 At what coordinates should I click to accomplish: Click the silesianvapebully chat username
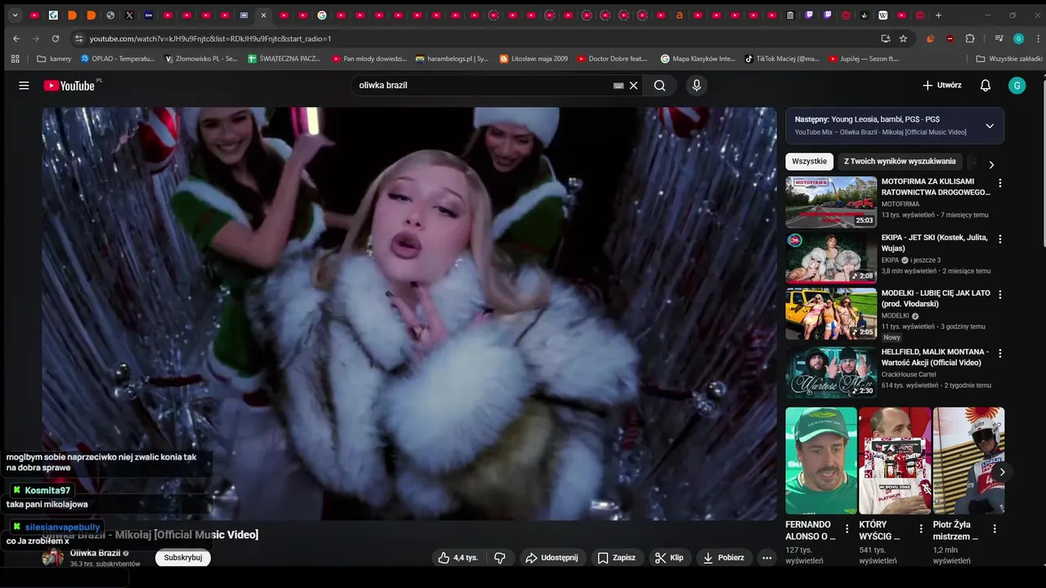62,528
